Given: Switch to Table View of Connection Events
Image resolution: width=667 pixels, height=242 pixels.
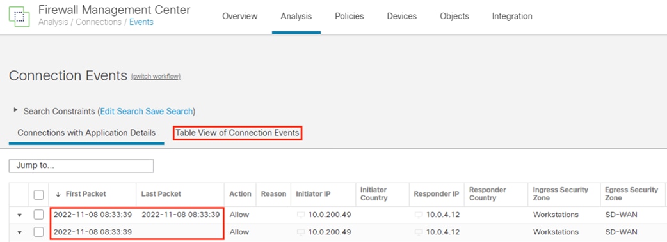Looking at the screenshot, I should (x=237, y=133).
